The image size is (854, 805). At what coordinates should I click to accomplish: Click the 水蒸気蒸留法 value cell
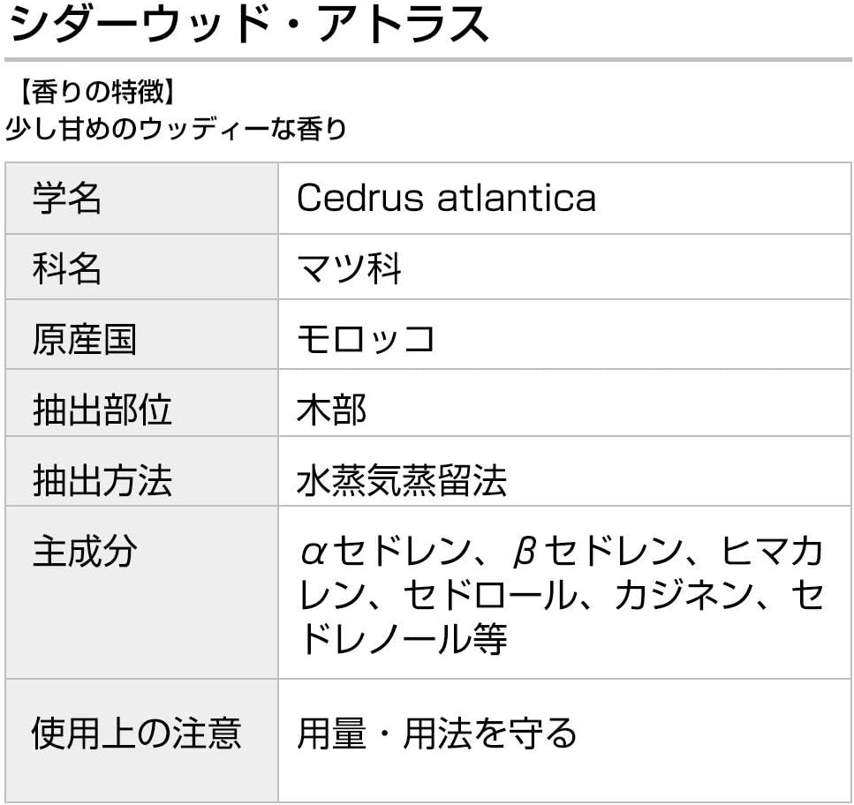565,471
